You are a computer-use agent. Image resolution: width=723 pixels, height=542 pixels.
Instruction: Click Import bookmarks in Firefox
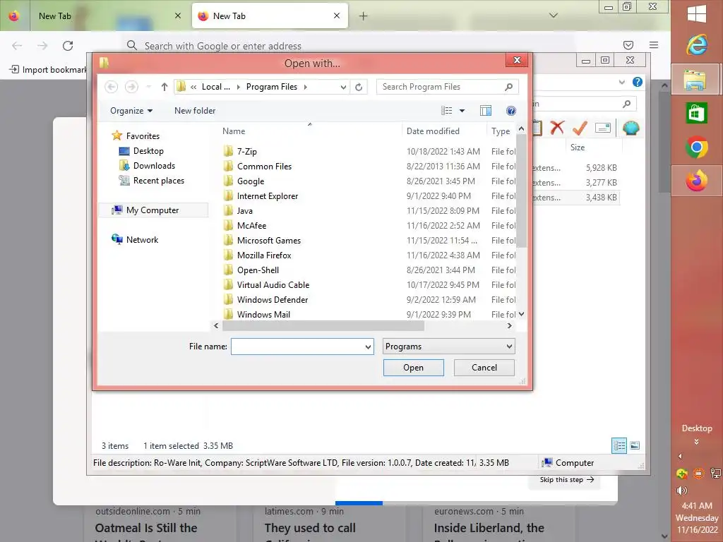point(48,70)
